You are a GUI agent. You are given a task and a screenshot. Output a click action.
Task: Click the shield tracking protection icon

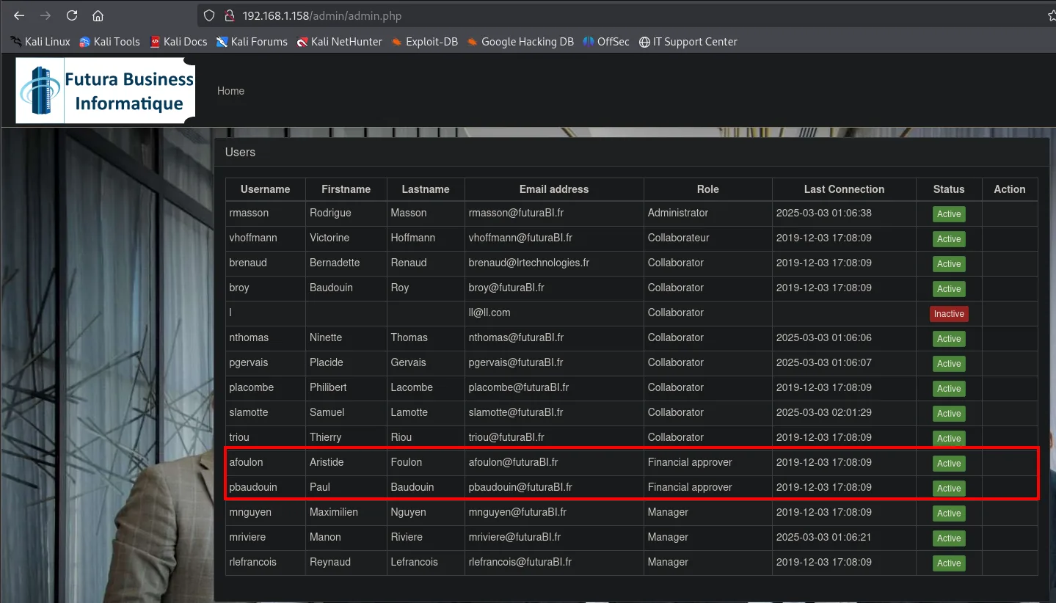coord(209,15)
